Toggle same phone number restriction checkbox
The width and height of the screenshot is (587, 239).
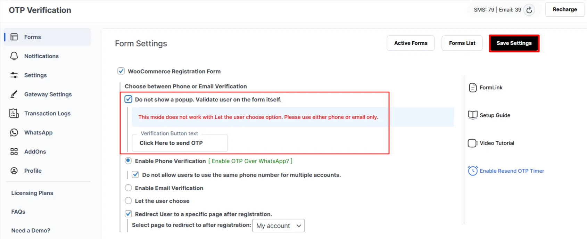tap(135, 174)
